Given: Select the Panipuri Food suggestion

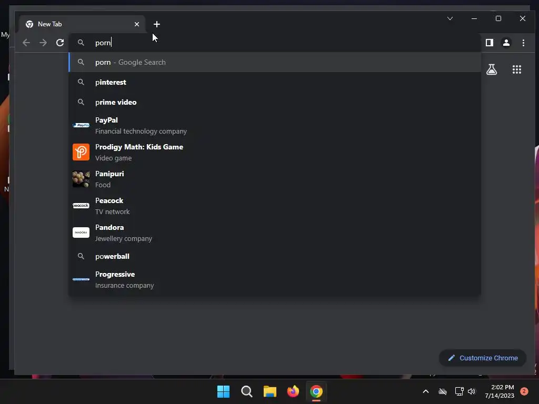Looking at the screenshot, I should pyautogui.click(x=275, y=179).
